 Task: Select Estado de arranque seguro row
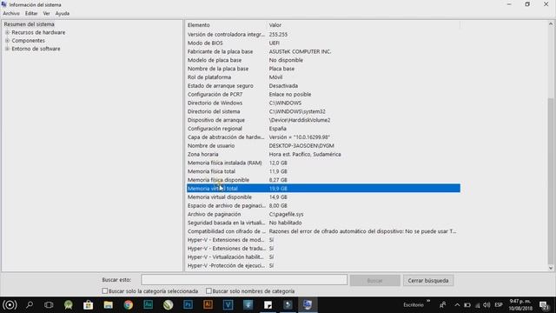[323, 86]
